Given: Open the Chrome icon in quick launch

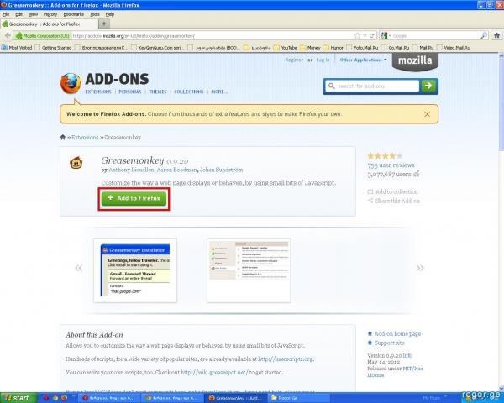Looking at the screenshot, I should pos(55,398).
